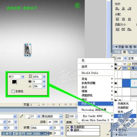Click the 边缘 edge softness preview
137x137 pixels.
50,122
